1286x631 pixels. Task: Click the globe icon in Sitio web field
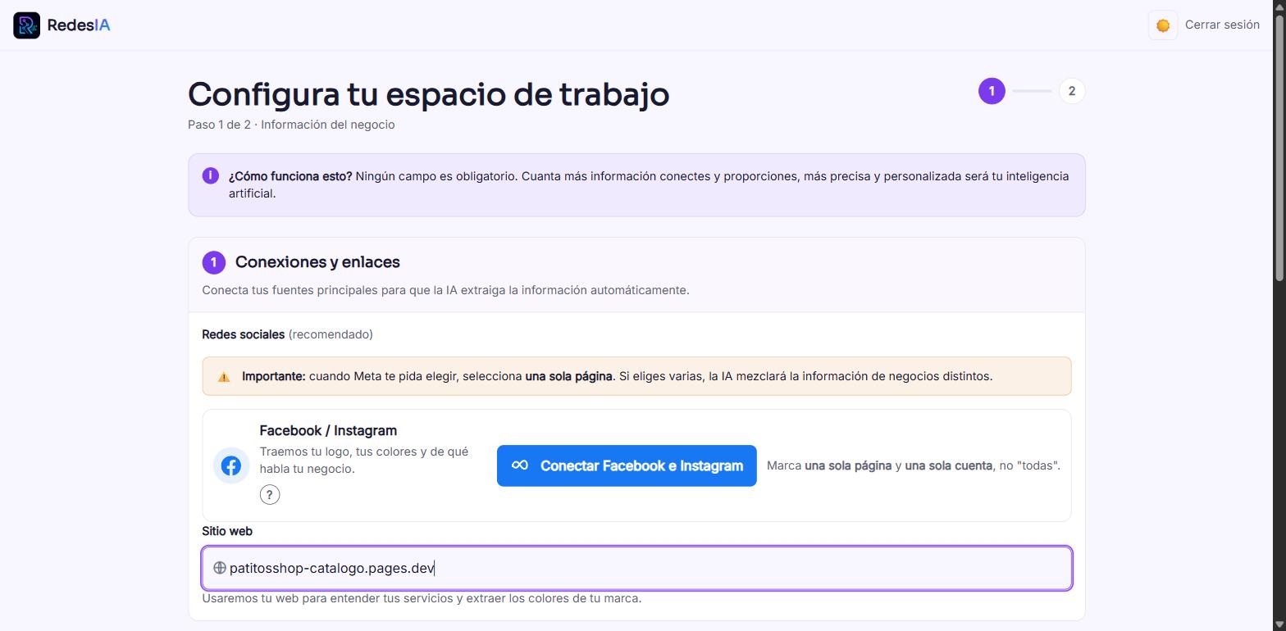pyautogui.click(x=220, y=568)
